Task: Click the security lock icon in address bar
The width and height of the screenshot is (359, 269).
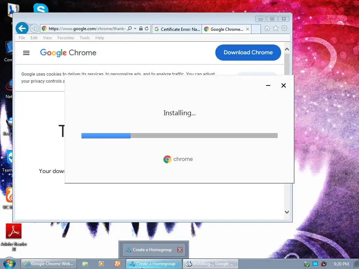Action: 141,29
